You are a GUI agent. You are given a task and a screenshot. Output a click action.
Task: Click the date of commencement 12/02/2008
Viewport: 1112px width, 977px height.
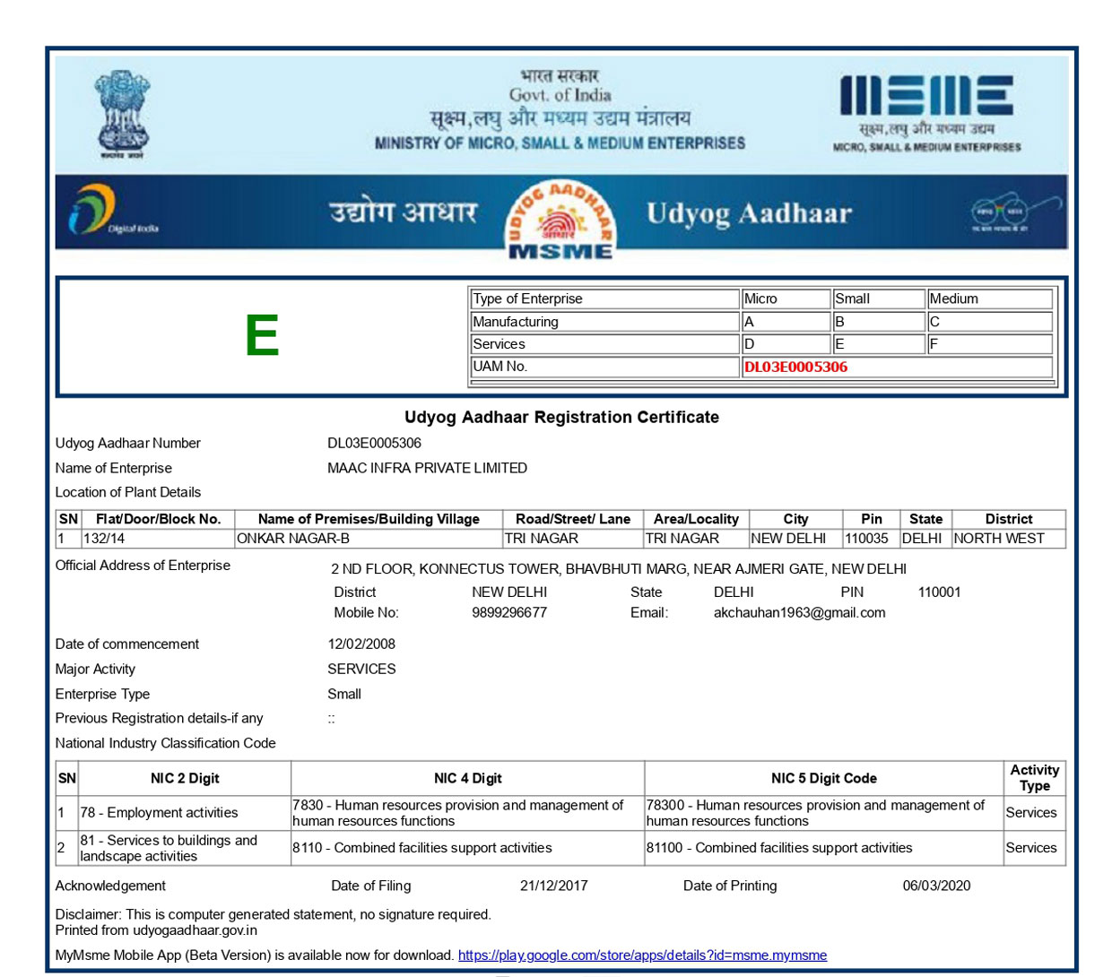(361, 644)
